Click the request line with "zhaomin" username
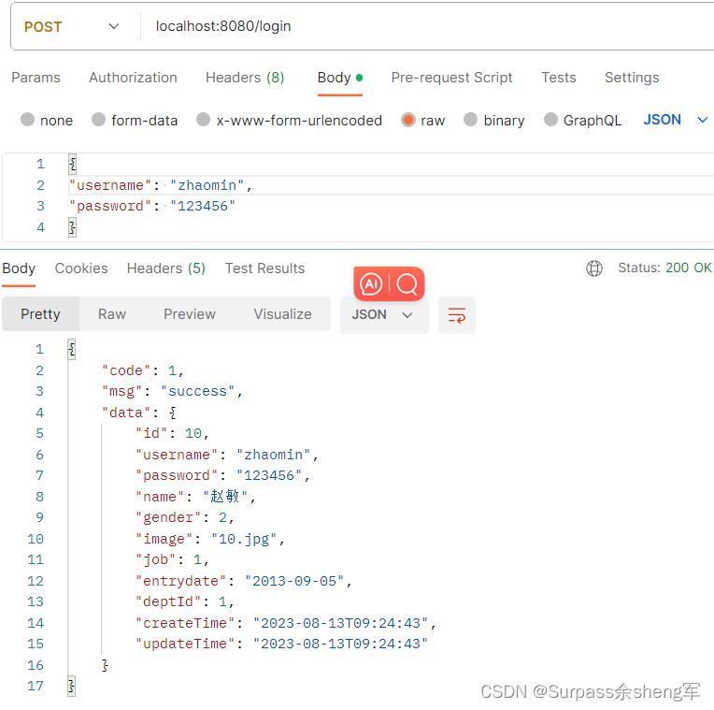 (161, 185)
